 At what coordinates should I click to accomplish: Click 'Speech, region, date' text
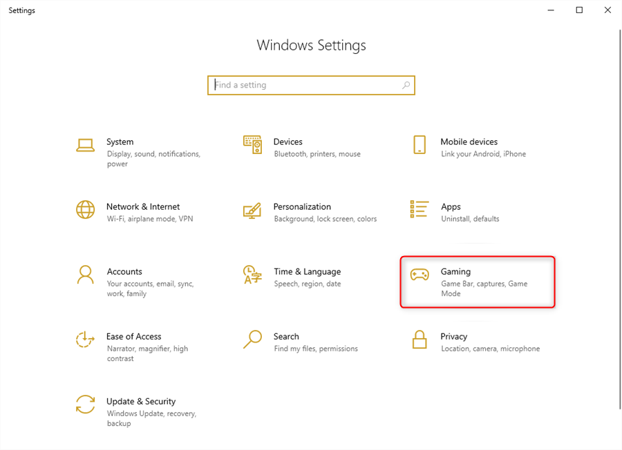tap(307, 284)
